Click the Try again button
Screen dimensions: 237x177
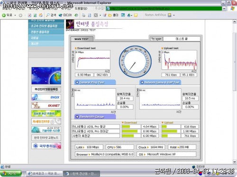pos(156,39)
